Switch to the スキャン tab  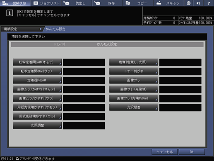click(169, 3)
